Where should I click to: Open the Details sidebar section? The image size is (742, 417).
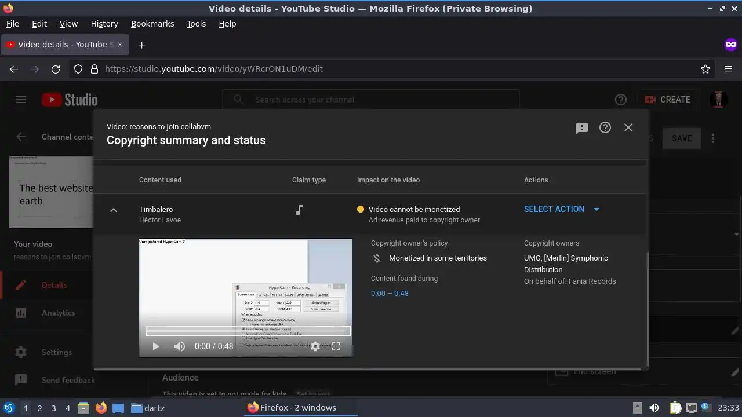pyautogui.click(x=46, y=285)
